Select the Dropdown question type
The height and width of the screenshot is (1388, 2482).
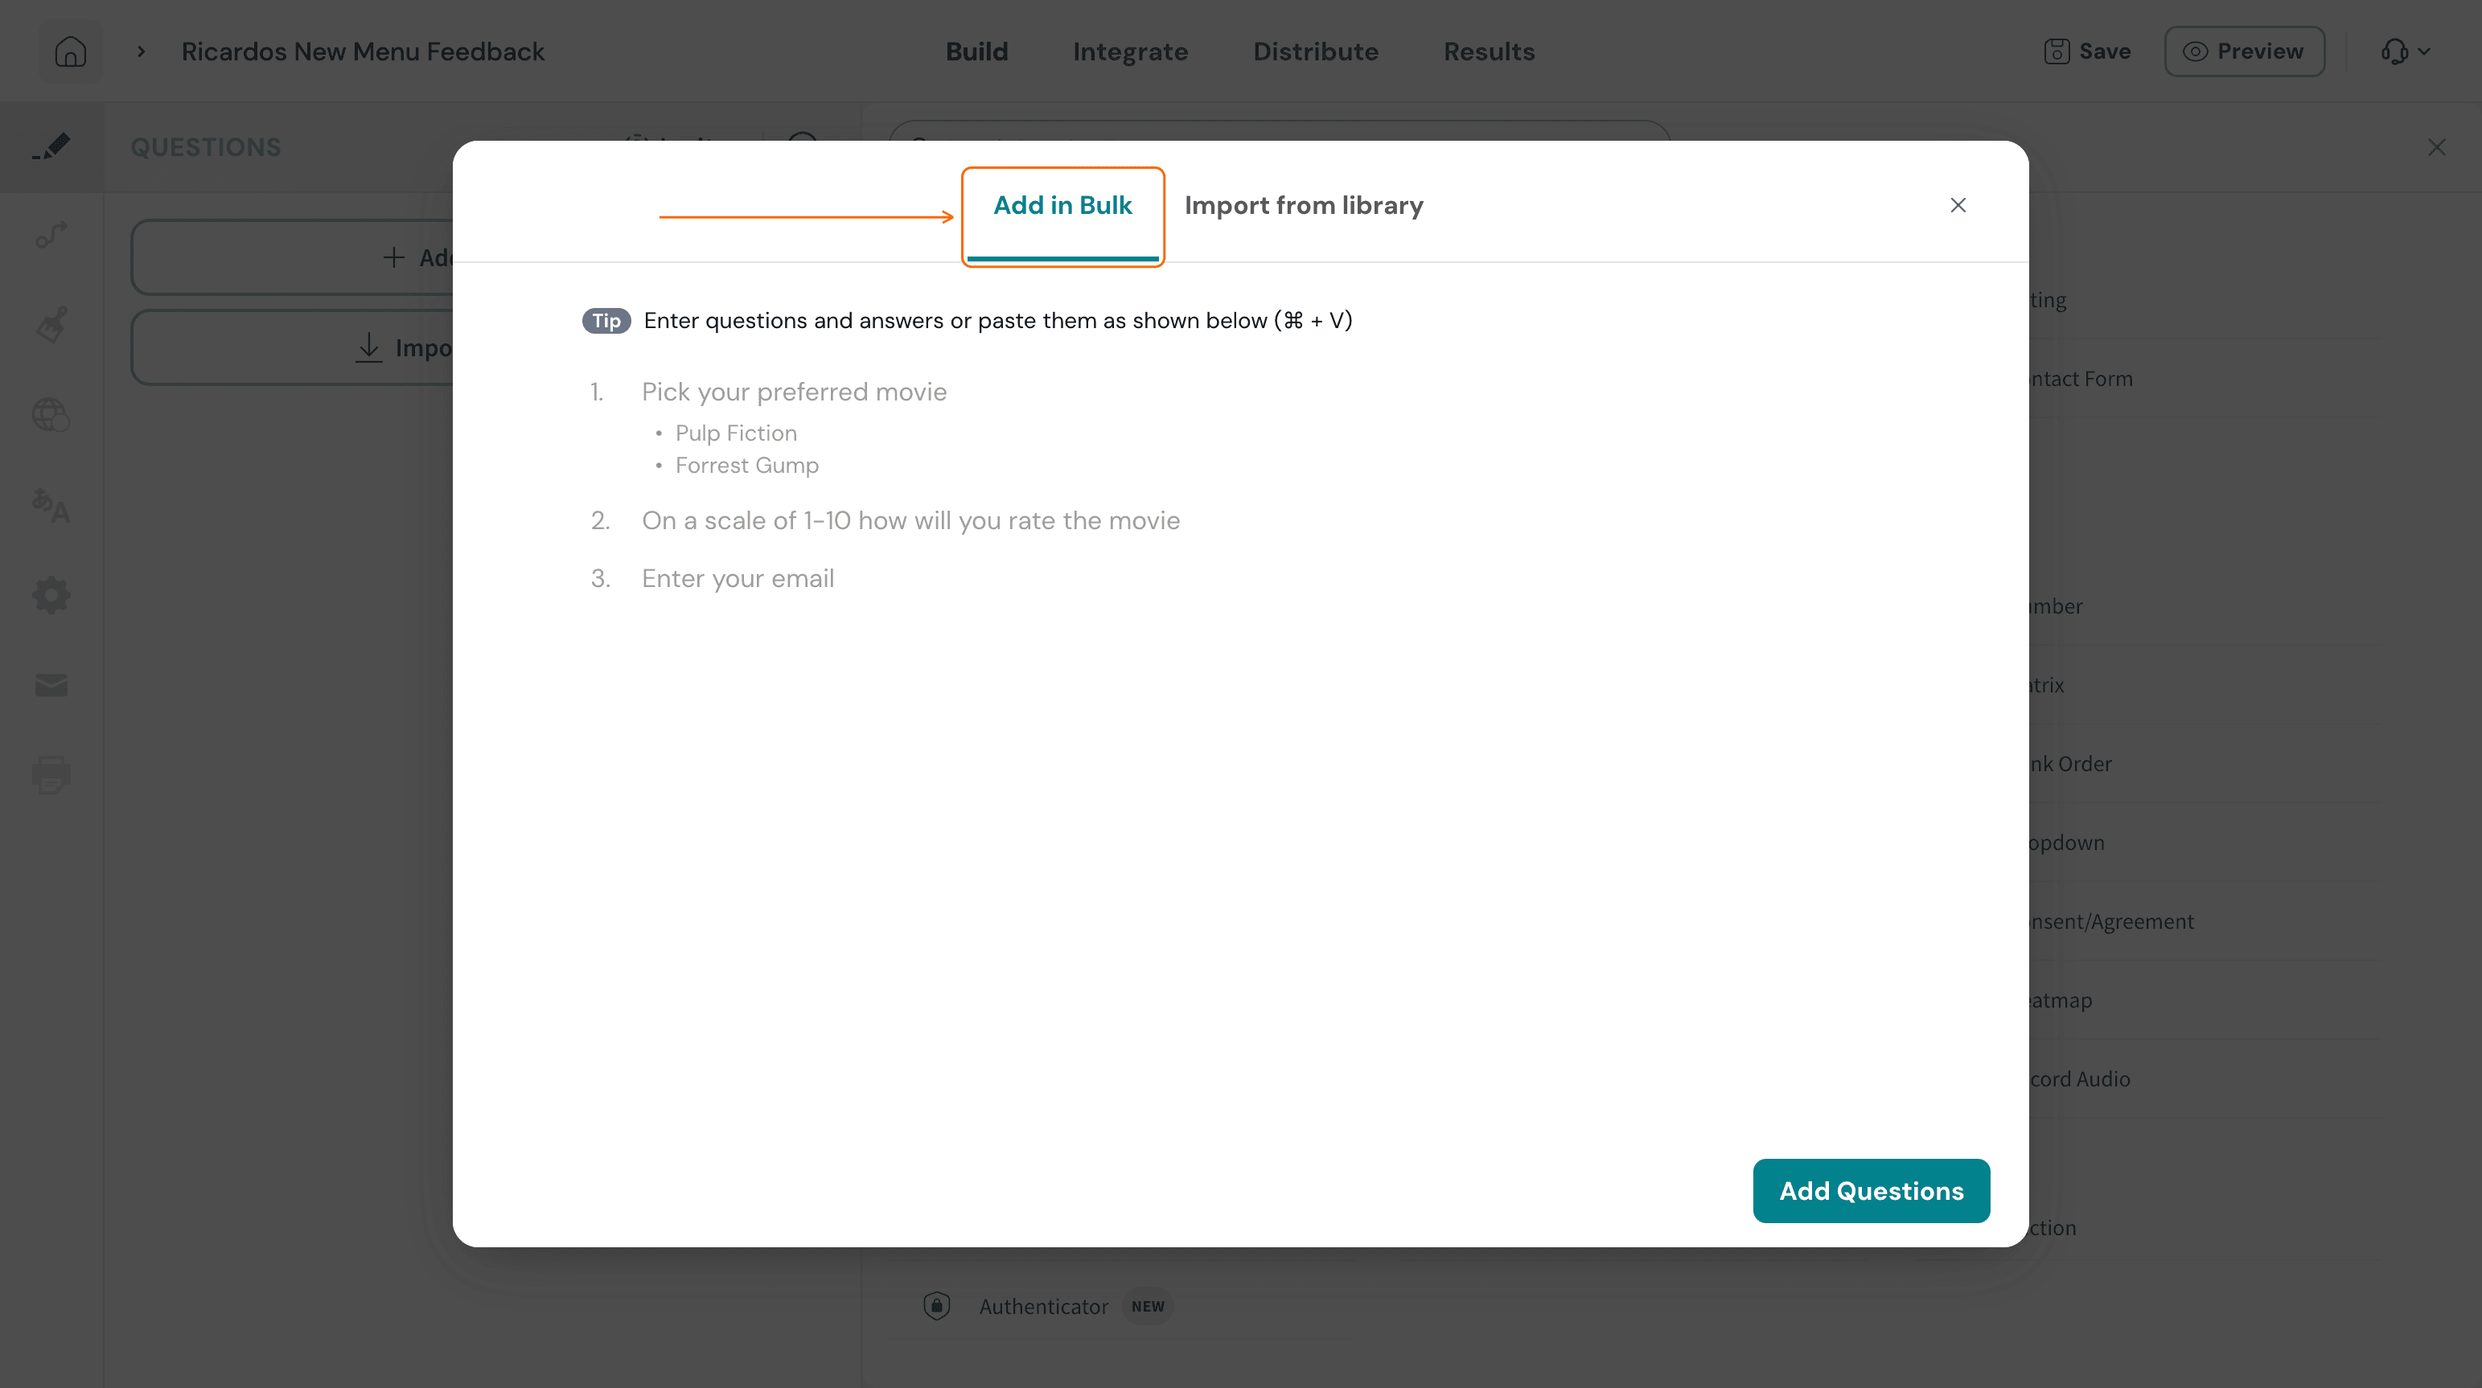click(2067, 843)
